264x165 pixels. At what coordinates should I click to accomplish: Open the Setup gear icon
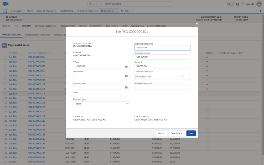click(248, 4)
